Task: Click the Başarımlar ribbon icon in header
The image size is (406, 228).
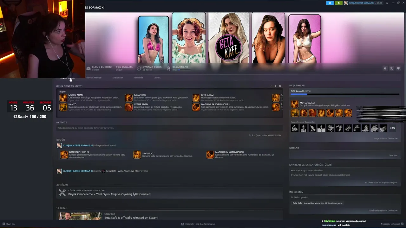Action: click(169, 68)
